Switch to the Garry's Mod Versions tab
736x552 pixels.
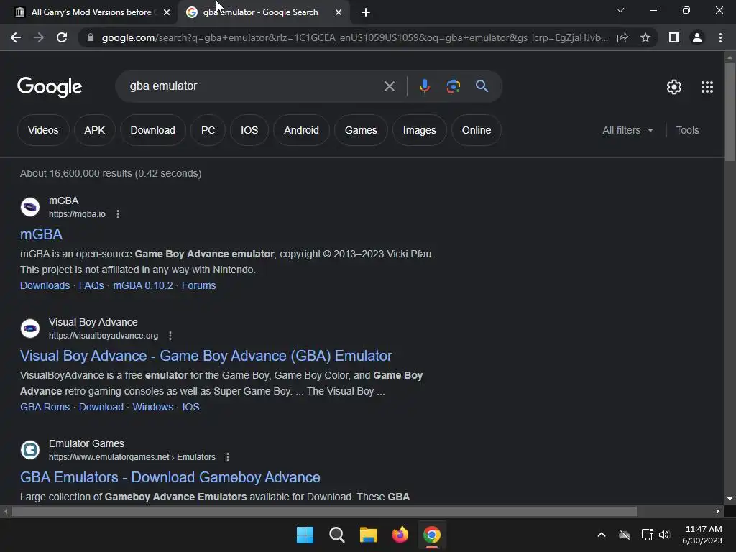click(91, 12)
